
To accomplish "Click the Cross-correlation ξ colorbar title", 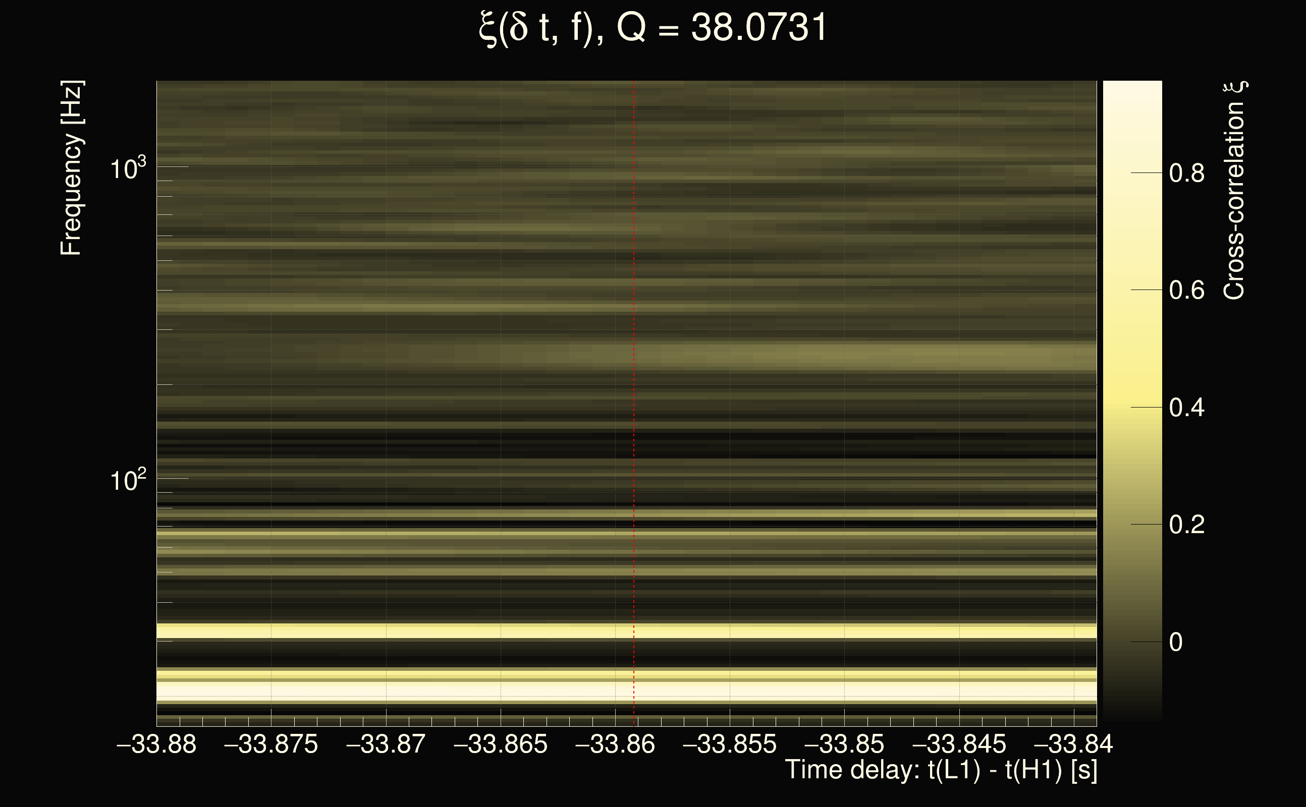I will point(1234,191).
